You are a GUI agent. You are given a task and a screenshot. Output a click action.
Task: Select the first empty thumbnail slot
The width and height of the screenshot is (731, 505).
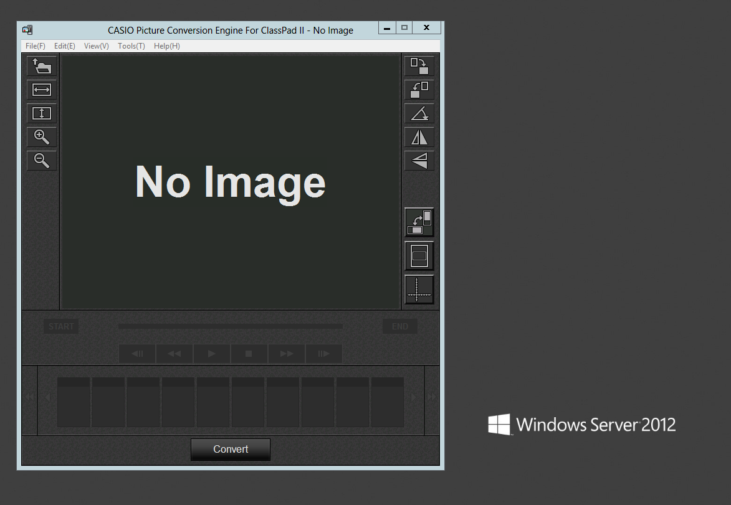click(x=74, y=402)
